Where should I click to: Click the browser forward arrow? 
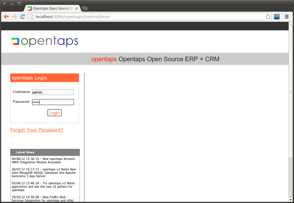point(14,17)
